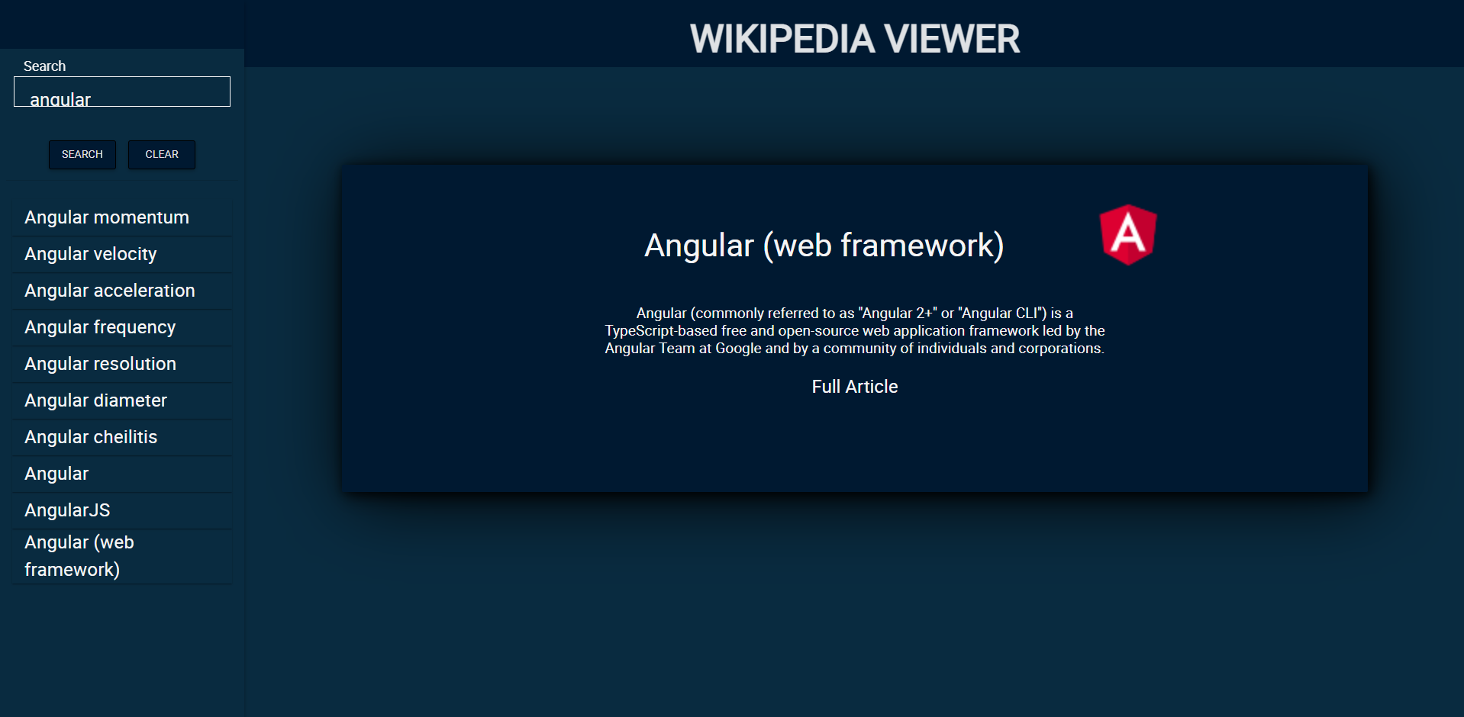Select the plain Angular result
The image size is (1464, 717).
click(x=122, y=474)
